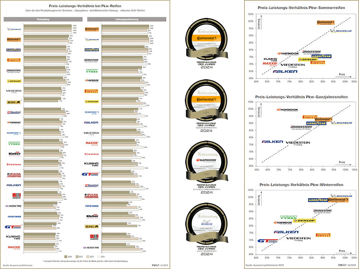The height and width of the screenshot is (269, 359).
Task: Open the Ganzjahresreifen 2024 Hankook award badge
Action: pyautogui.click(x=206, y=167)
